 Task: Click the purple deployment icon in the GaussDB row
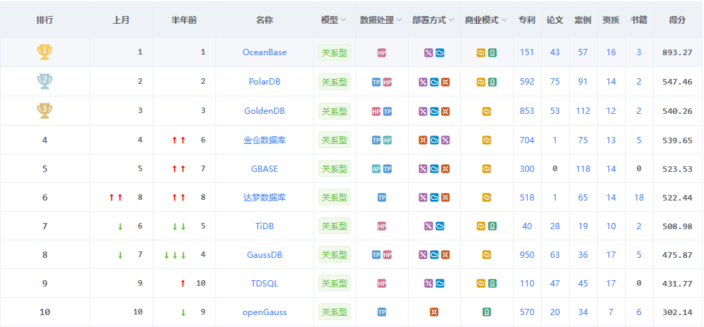423,255
